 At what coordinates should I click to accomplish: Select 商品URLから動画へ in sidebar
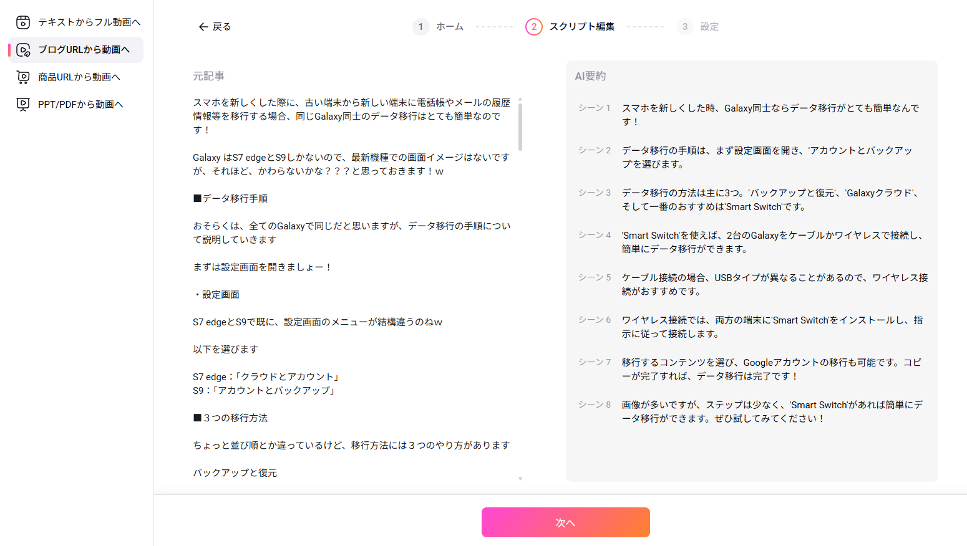click(x=79, y=77)
